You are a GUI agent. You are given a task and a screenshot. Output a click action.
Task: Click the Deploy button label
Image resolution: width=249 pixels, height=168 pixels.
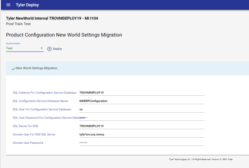point(57,49)
